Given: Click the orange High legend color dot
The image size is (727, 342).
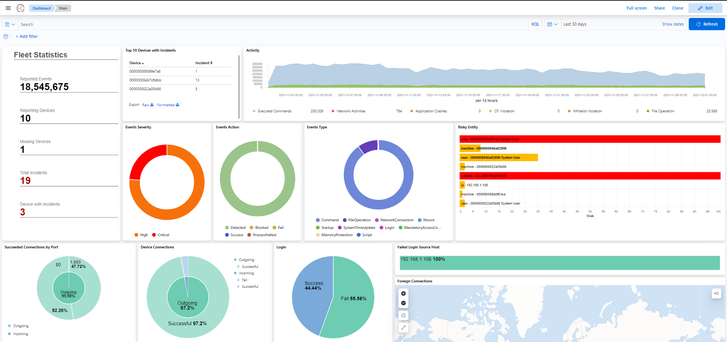Looking at the screenshot, I should 137,235.
